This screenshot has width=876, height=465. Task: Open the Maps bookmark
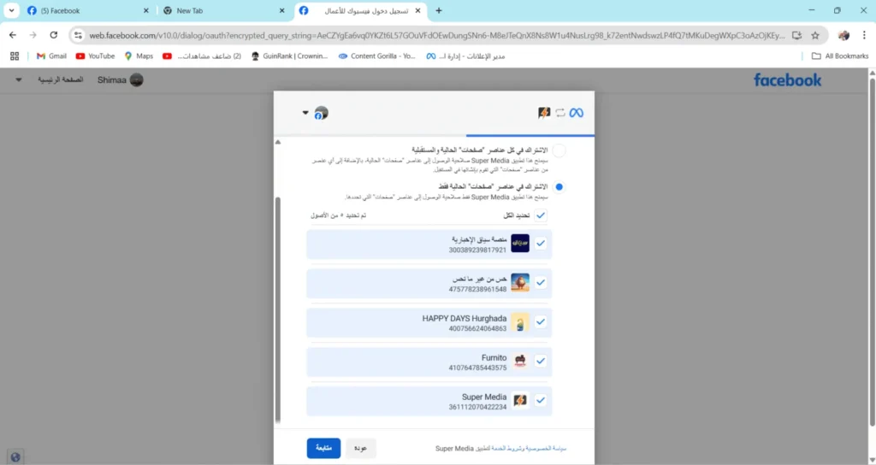139,56
